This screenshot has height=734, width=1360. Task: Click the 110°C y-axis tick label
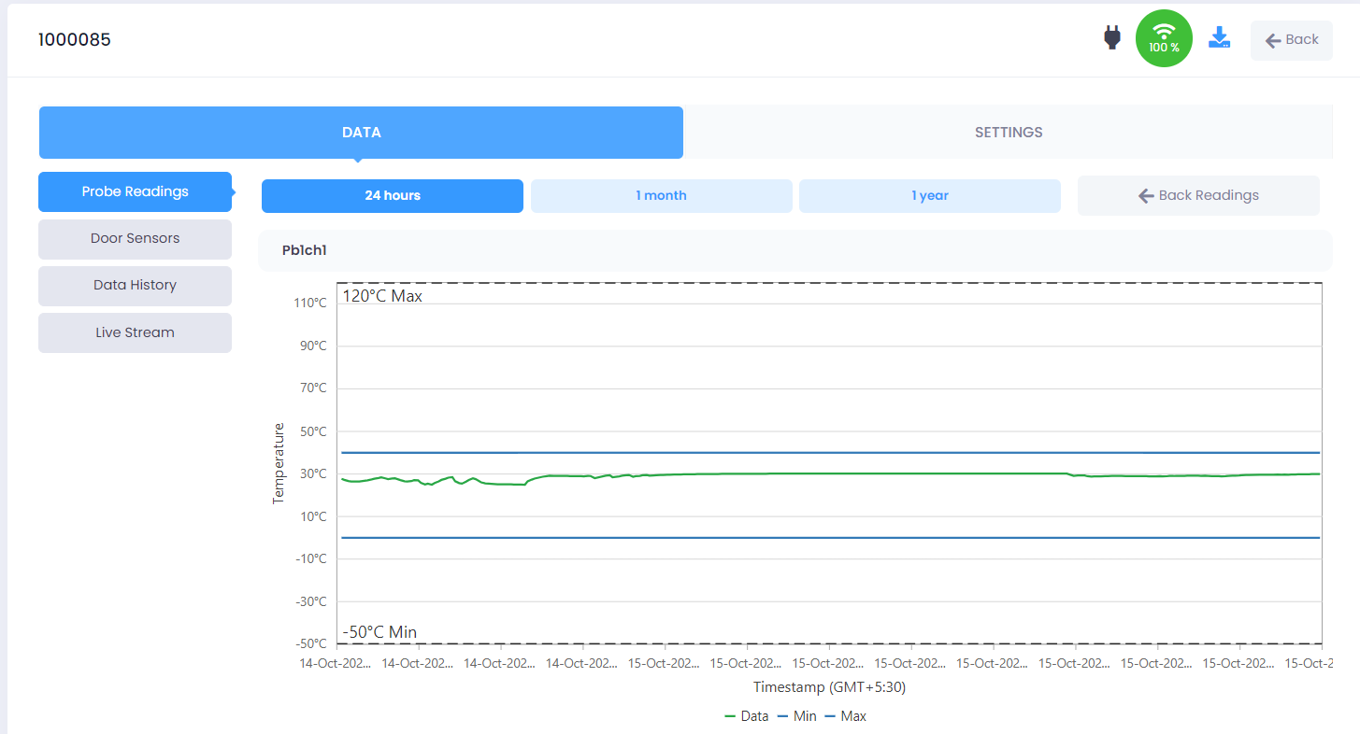tap(310, 303)
